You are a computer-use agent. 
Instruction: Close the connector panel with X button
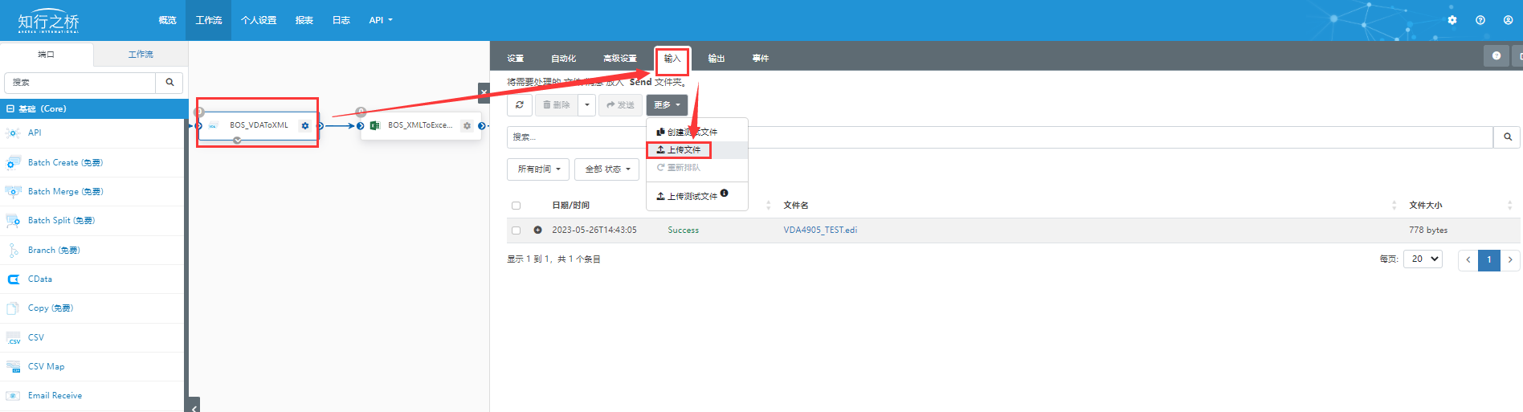point(484,92)
